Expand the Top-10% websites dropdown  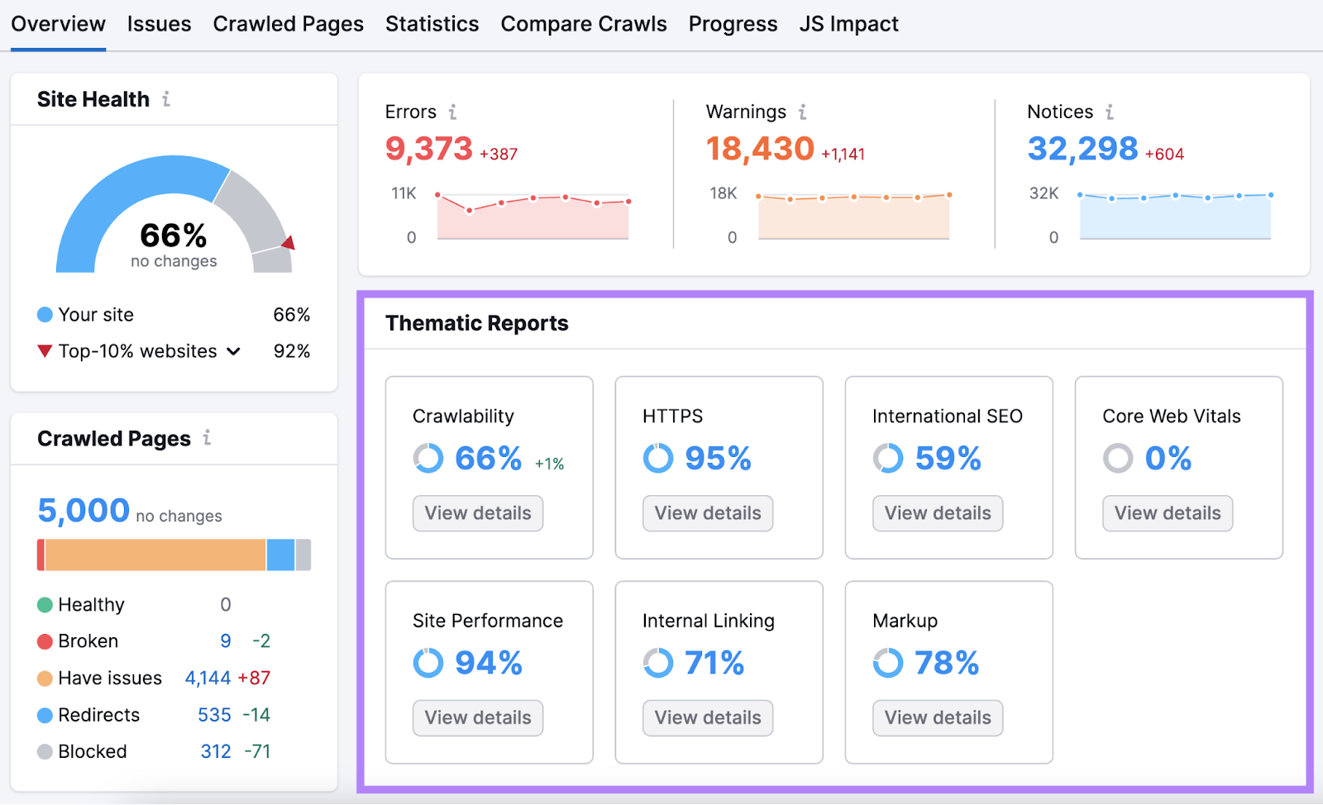click(234, 351)
